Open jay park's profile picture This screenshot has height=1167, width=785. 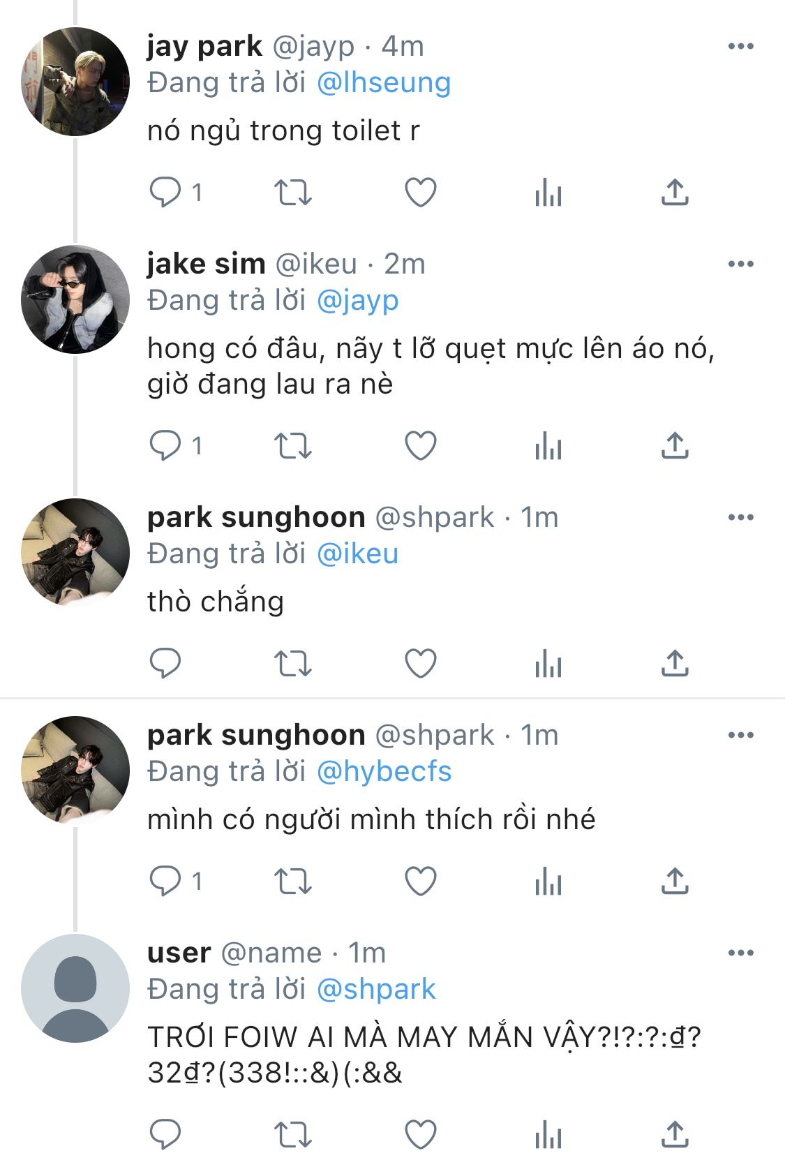75,82
